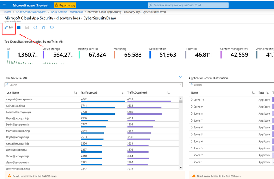Expand the Score: 10 row

[x=192, y=100]
